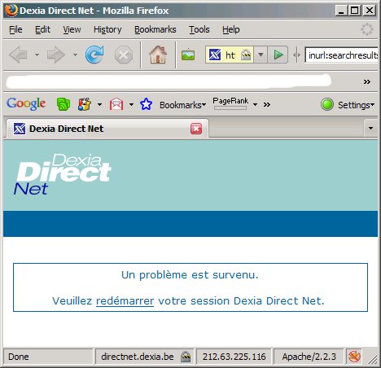Open the Tools menu

199,29
